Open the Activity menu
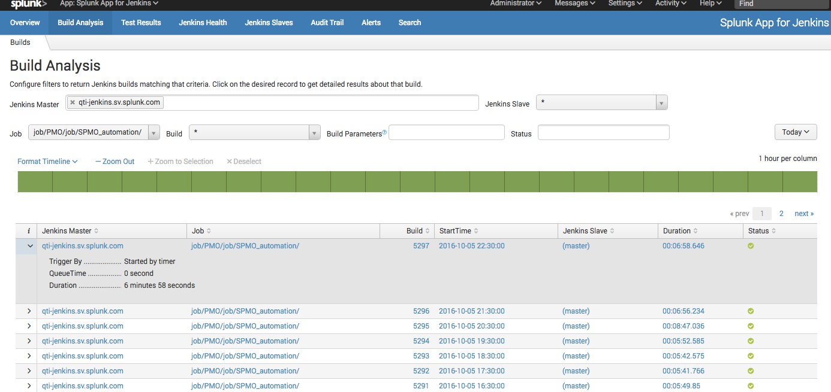The width and height of the screenshot is (831, 392). pos(671,4)
